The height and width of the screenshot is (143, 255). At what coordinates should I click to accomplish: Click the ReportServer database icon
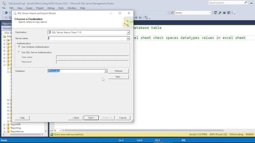point(8,131)
